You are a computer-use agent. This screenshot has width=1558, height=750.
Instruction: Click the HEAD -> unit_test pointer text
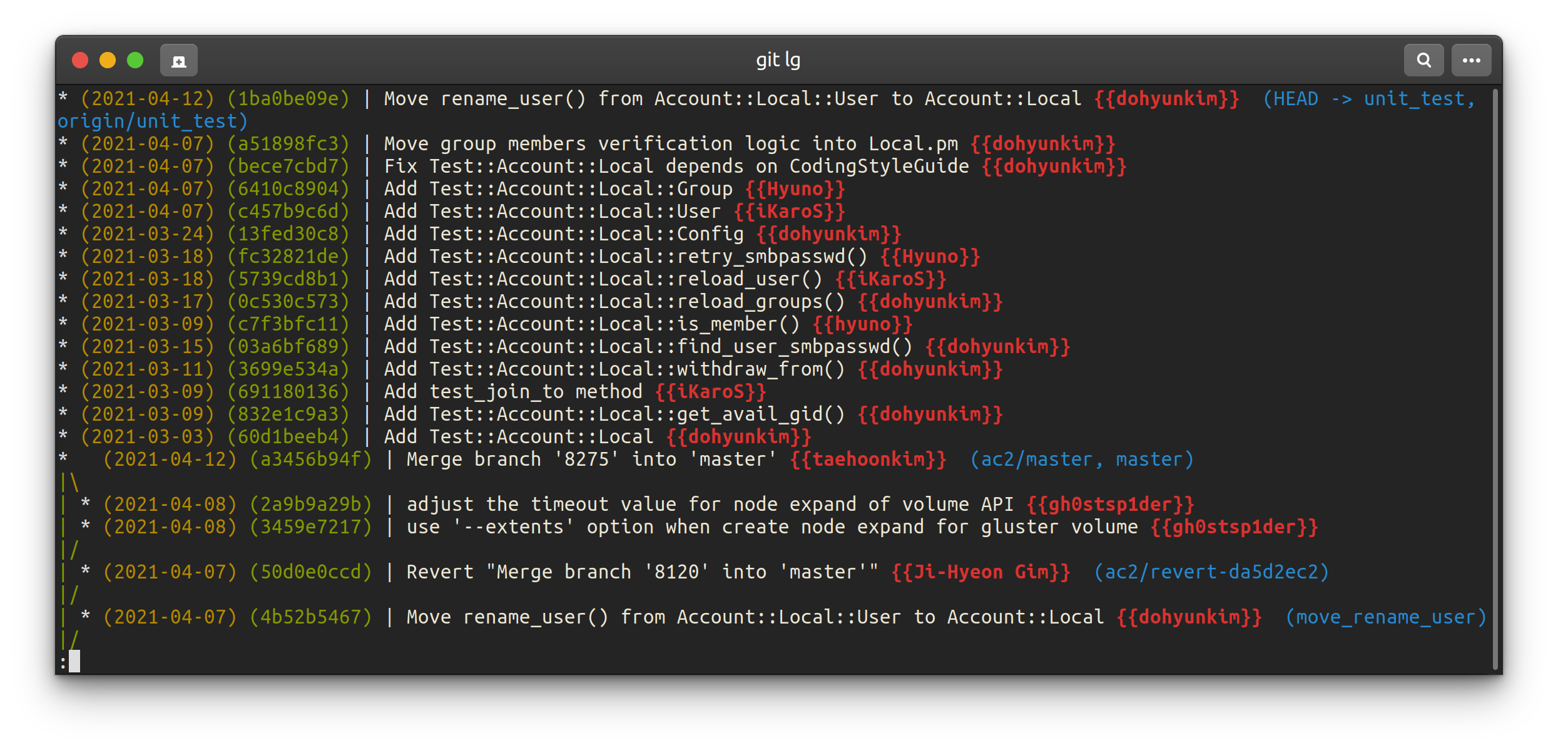(1372, 98)
